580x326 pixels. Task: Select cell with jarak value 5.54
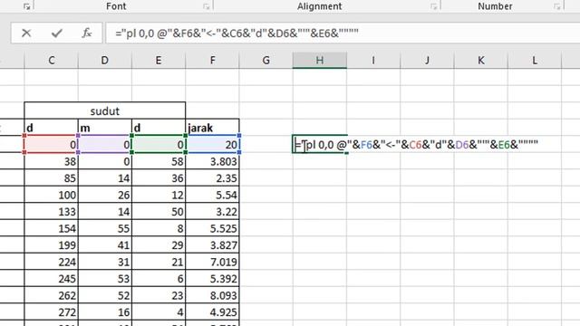[x=212, y=195]
